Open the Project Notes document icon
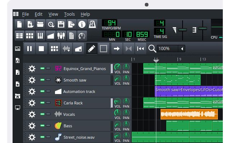 pos(72,36)
